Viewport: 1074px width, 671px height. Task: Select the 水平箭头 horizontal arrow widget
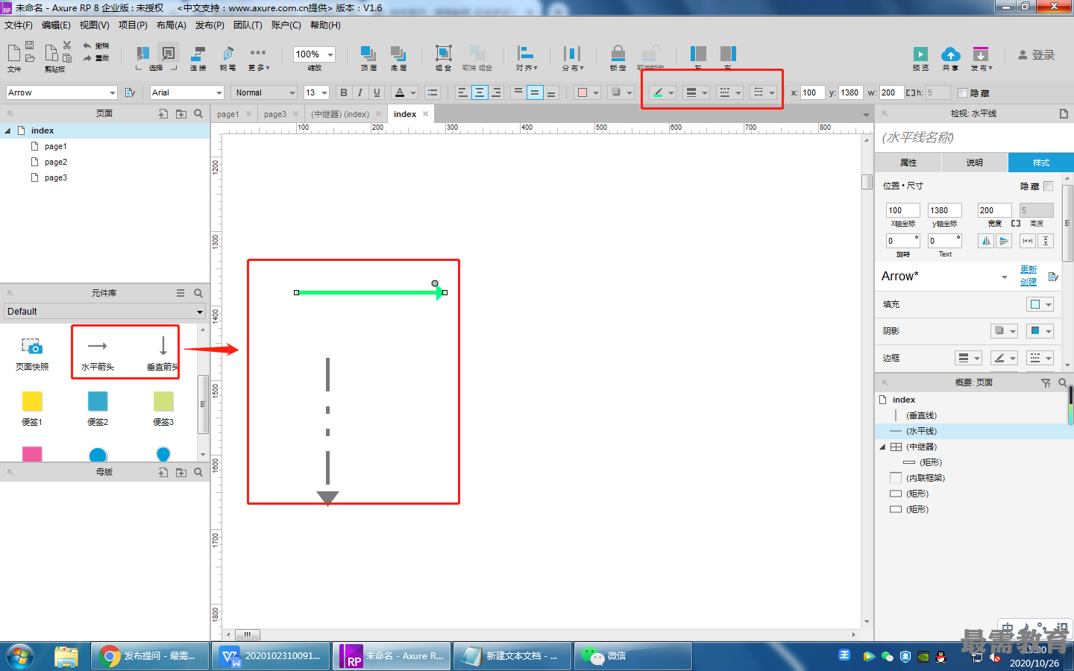97,353
